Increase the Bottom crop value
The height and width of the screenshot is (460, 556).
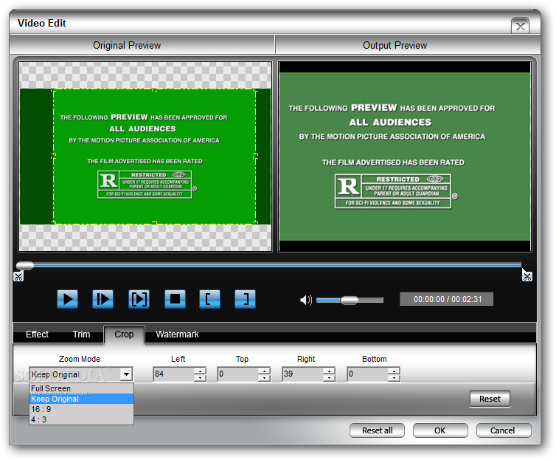pos(394,371)
